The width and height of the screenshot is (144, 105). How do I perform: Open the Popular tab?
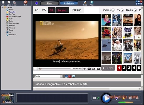coord(76,10)
